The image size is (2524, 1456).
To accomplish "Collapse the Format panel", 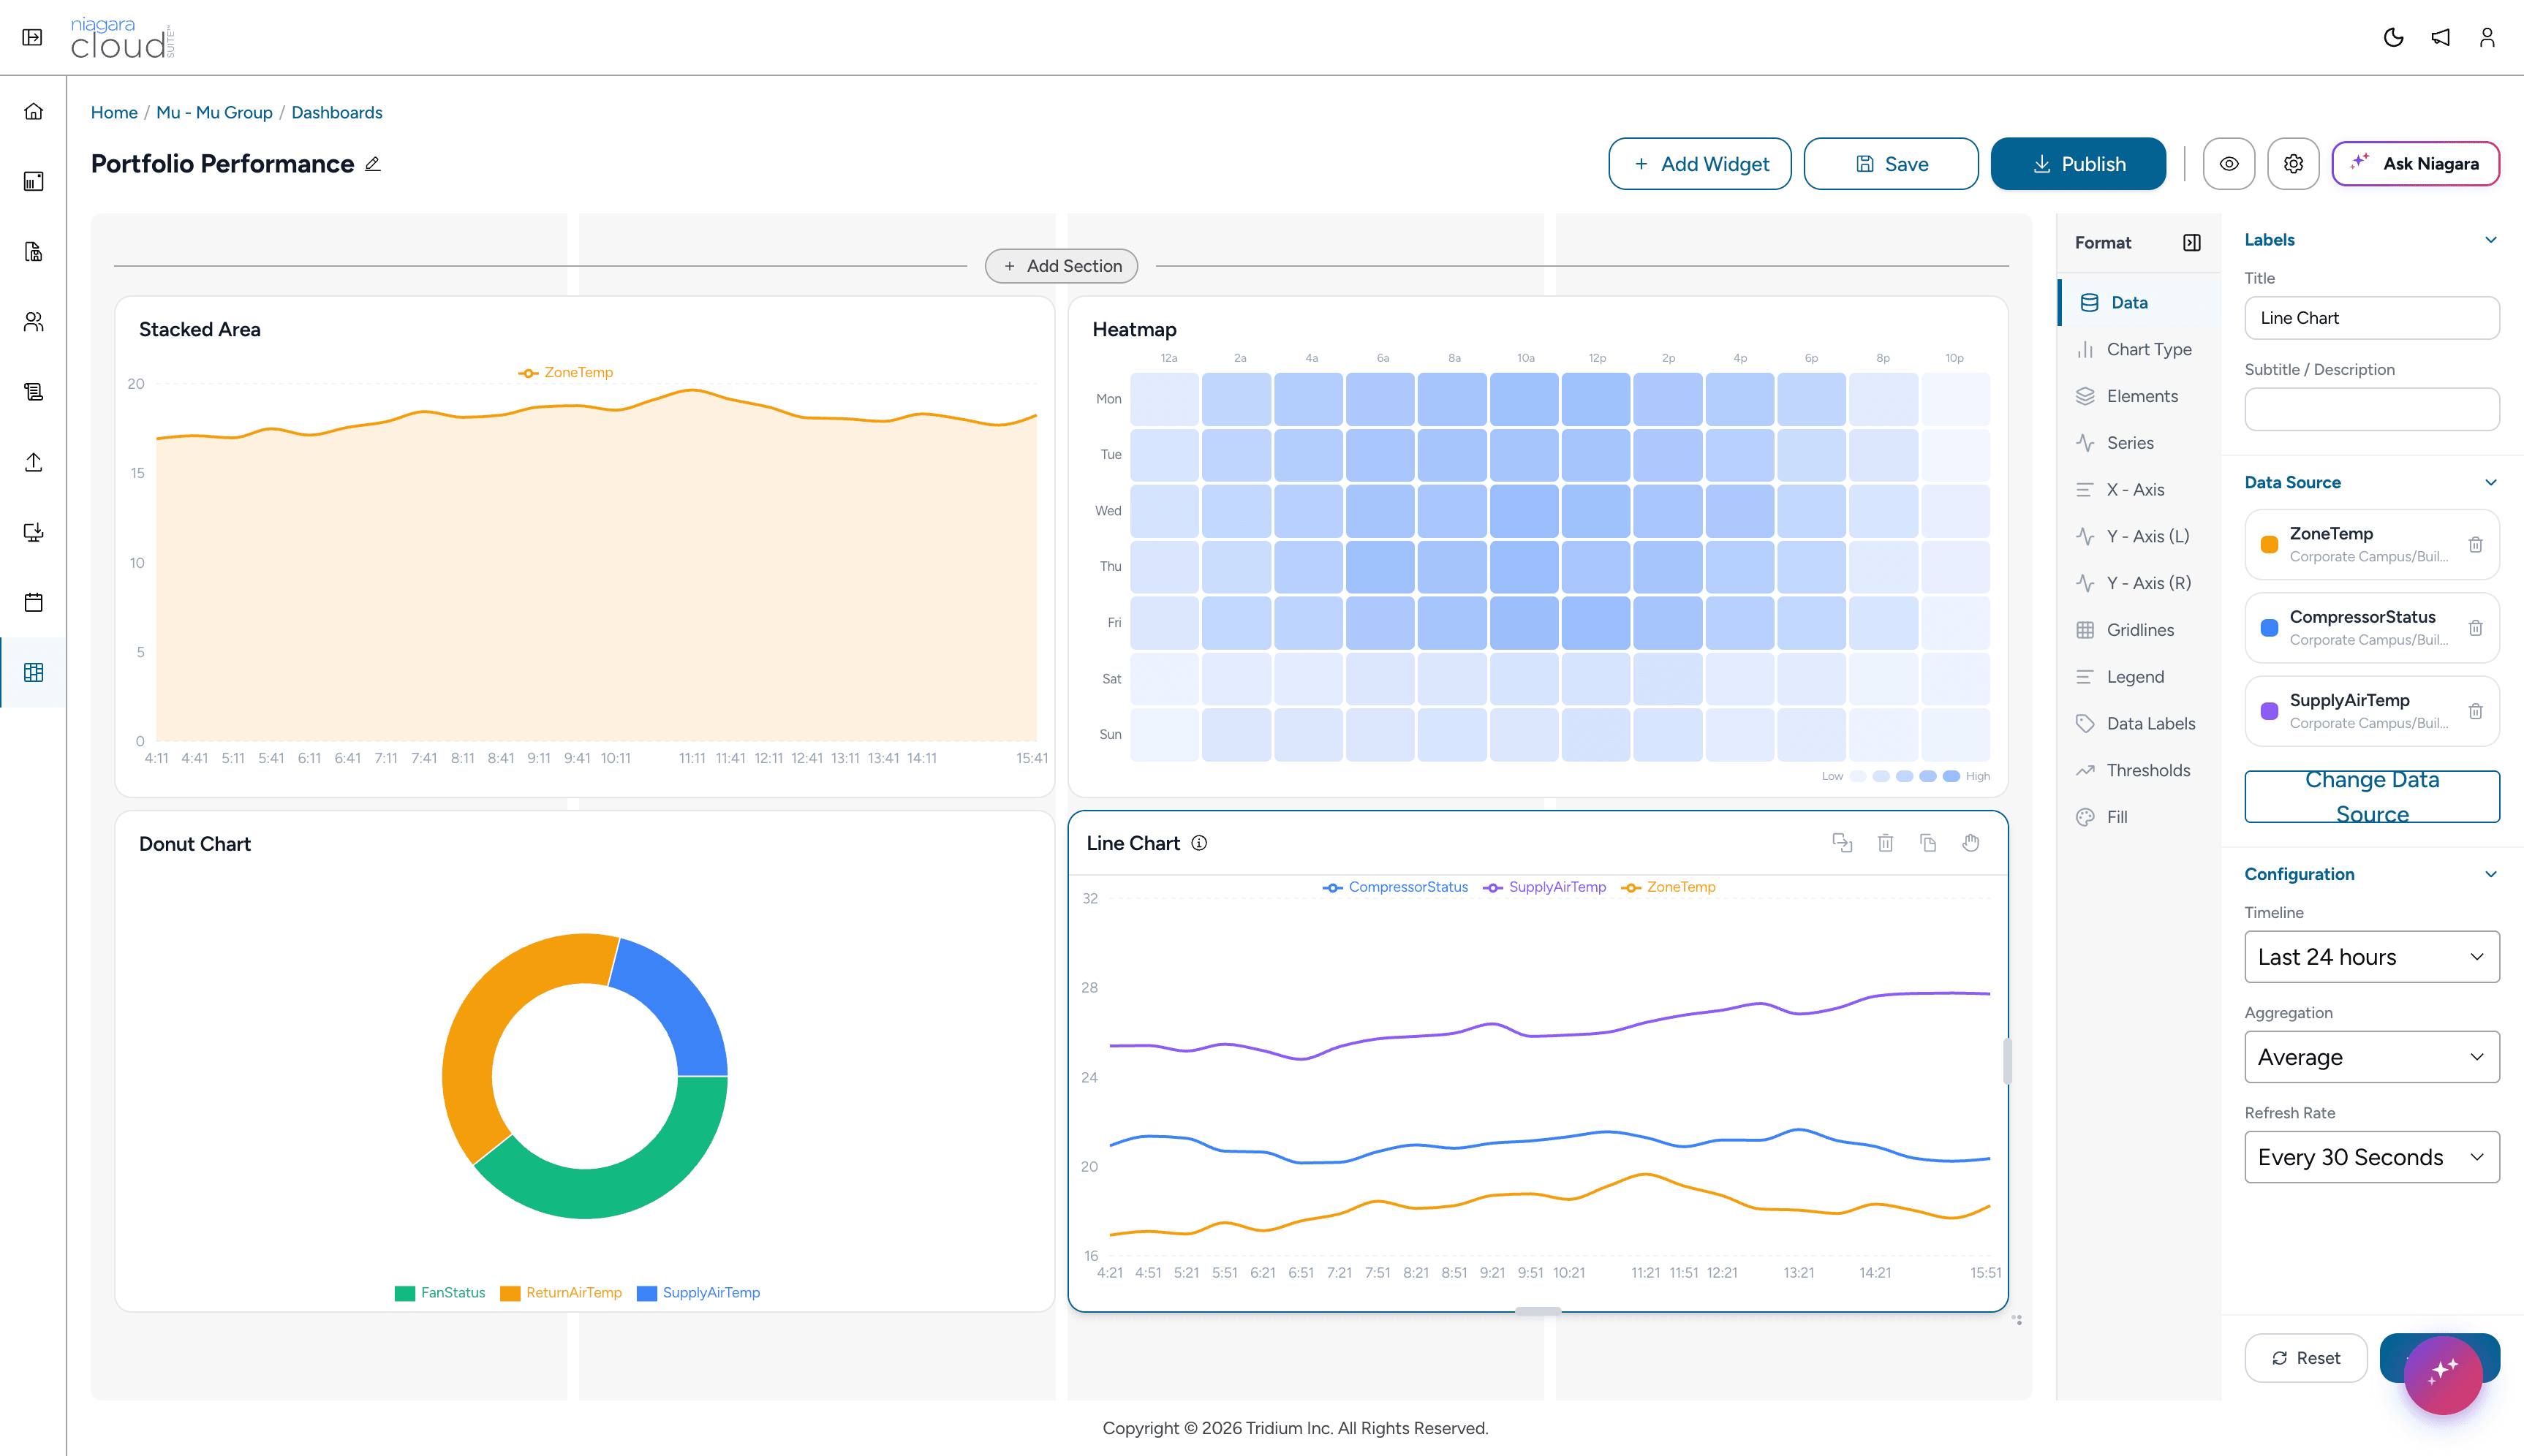I will tap(2192, 243).
